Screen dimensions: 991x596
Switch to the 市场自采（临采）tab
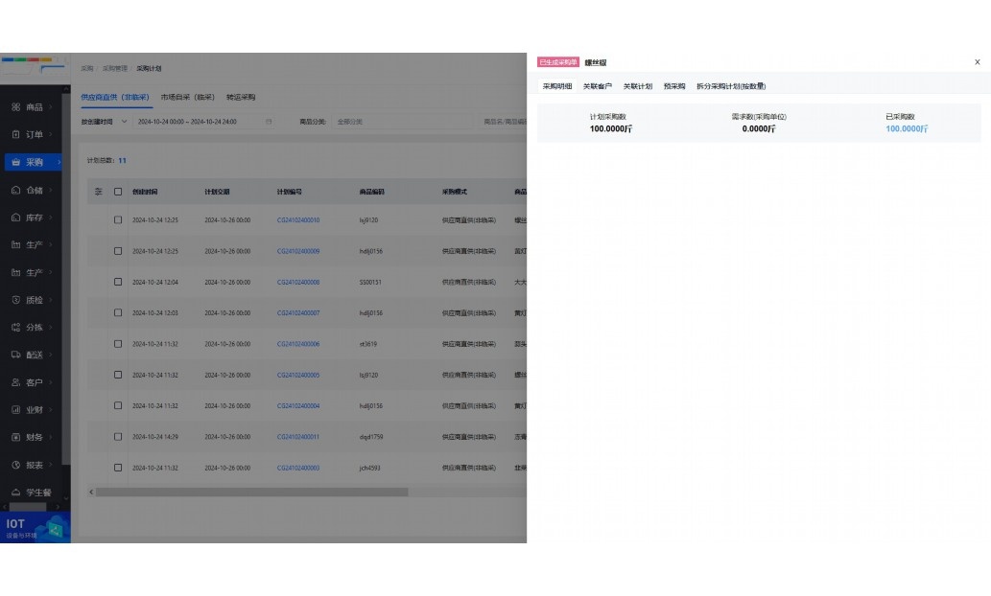click(x=187, y=97)
